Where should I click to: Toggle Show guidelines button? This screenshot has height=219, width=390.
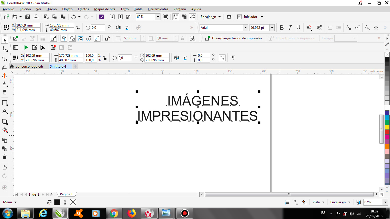(x=193, y=17)
